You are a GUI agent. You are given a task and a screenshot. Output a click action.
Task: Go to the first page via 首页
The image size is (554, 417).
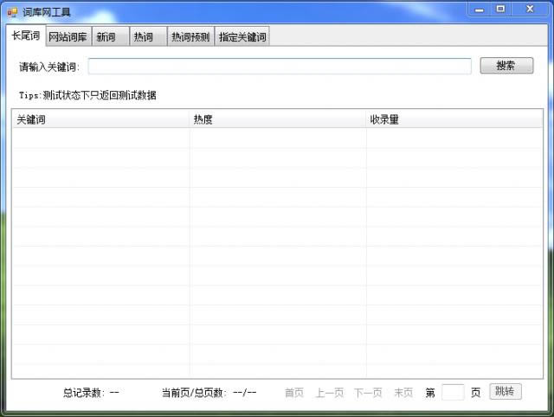point(294,393)
